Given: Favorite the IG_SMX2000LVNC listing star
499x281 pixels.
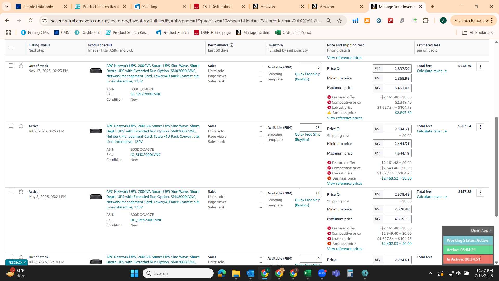Looking at the screenshot, I should [x=21, y=126].
